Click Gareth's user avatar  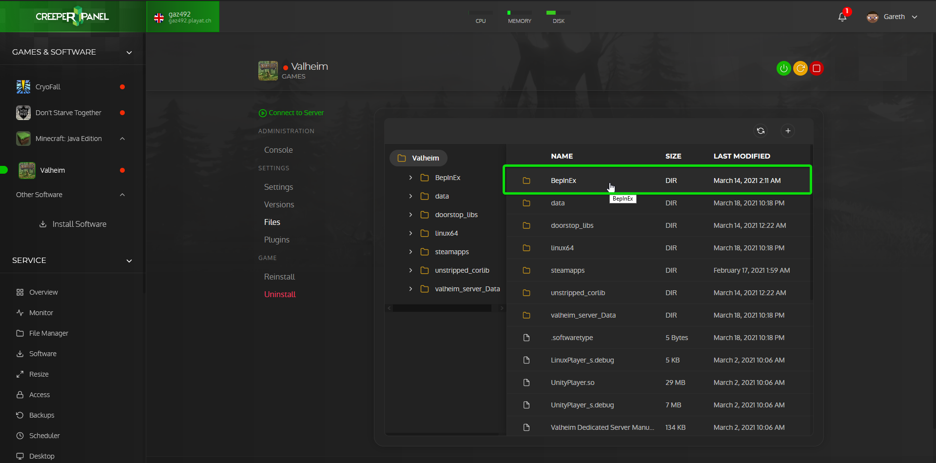873,17
